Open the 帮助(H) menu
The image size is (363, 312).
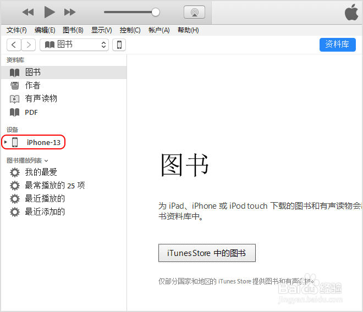pos(188,30)
